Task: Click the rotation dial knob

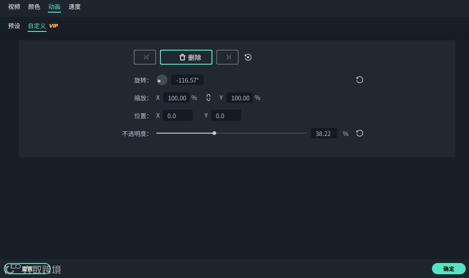Action: [x=162, y=80]
